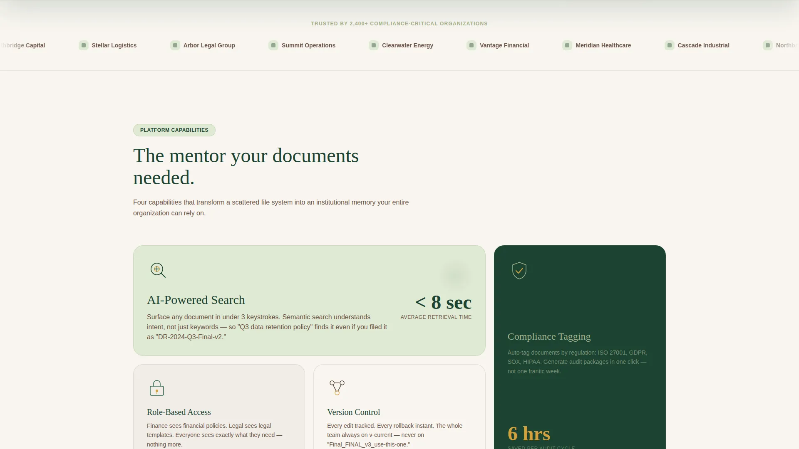This screenshot has height=449, width=799.
Task: Click the 'Finance sees financial policies' description
Action: pyautogui.click(x=215, y=435)
